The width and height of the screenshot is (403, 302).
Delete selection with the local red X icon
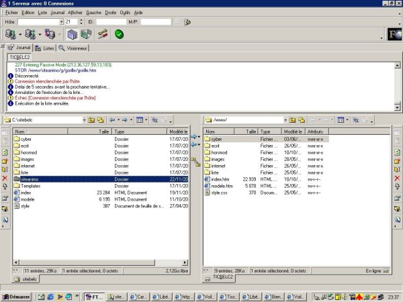5,178
